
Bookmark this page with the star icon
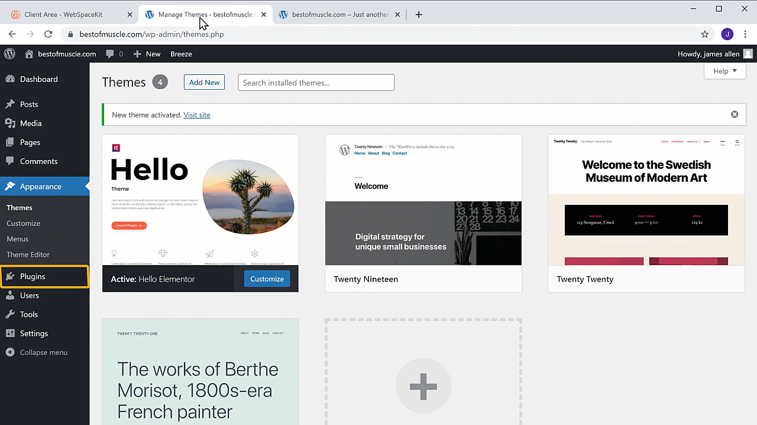point(704,34)
